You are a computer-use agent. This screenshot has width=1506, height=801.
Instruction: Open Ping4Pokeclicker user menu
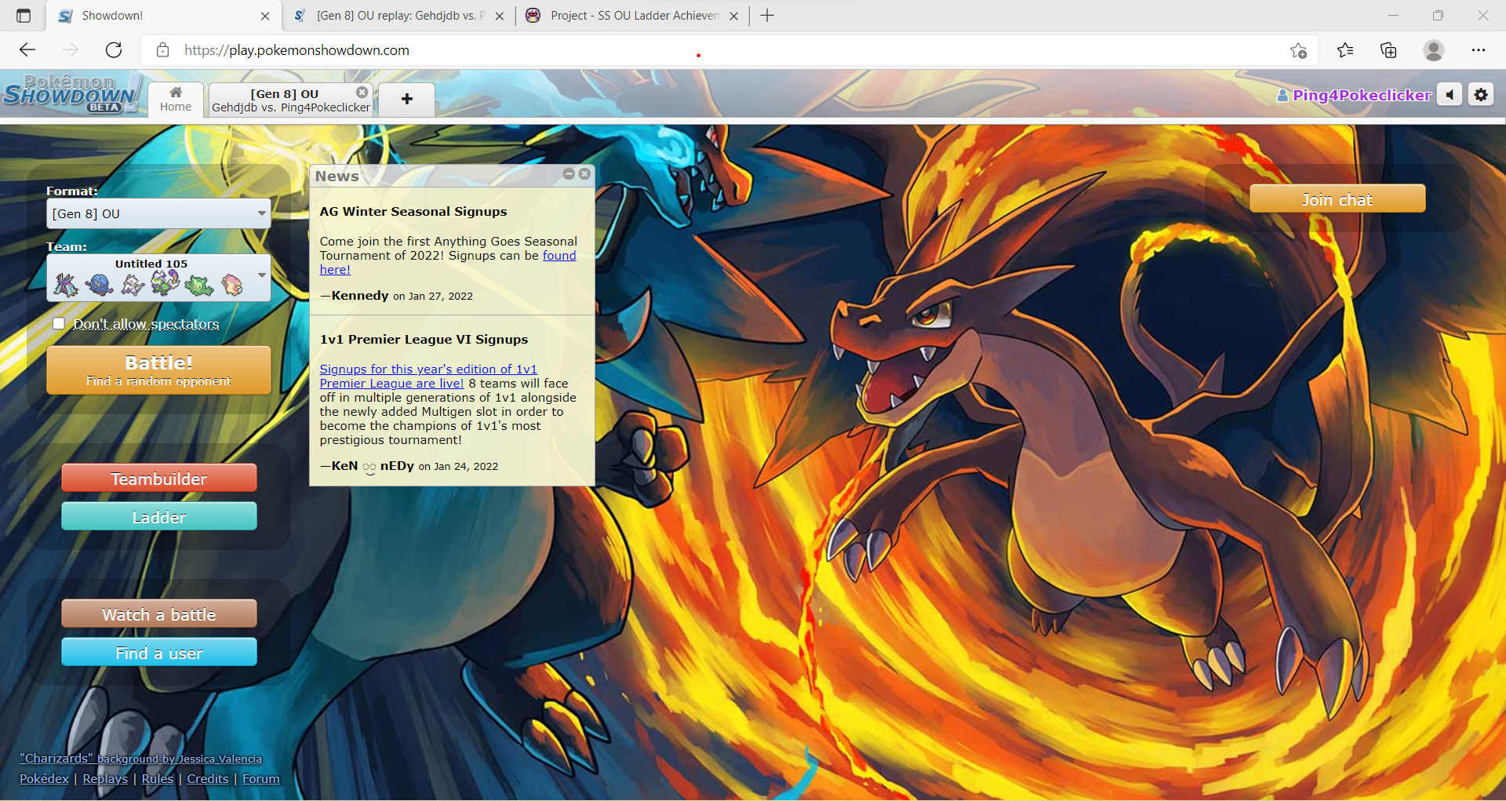1354,95
